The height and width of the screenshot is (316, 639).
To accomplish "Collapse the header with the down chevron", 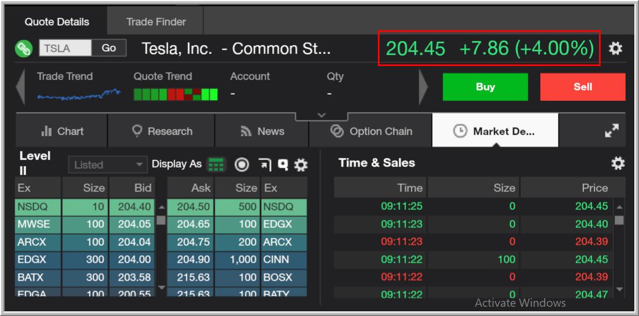I will [322, 115].
